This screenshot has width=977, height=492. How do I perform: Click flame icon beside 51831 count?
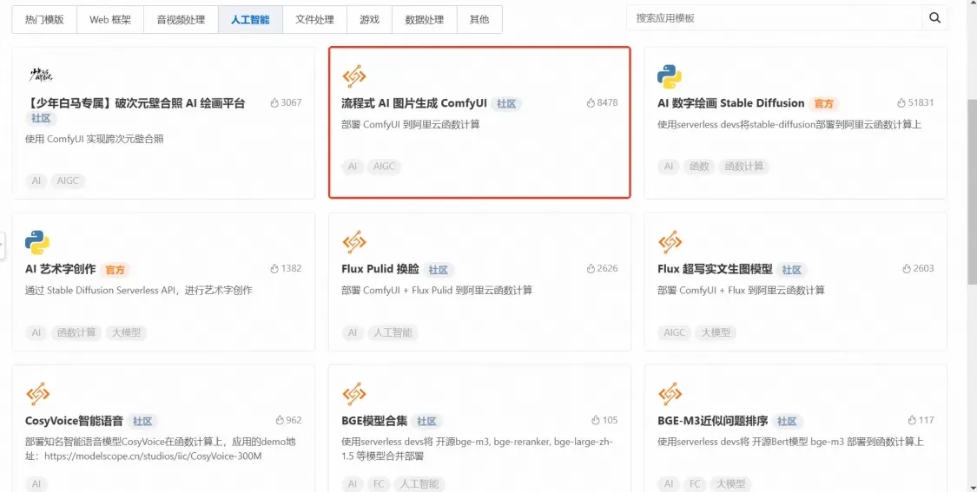pyautogui.click(x=901, y=102)
